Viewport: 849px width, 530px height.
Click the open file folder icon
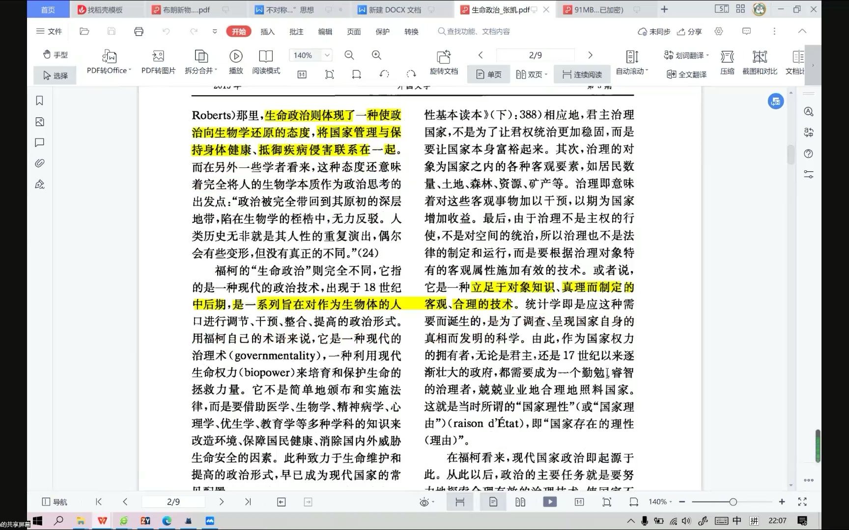pyautogui.click(x=84, y=31)
